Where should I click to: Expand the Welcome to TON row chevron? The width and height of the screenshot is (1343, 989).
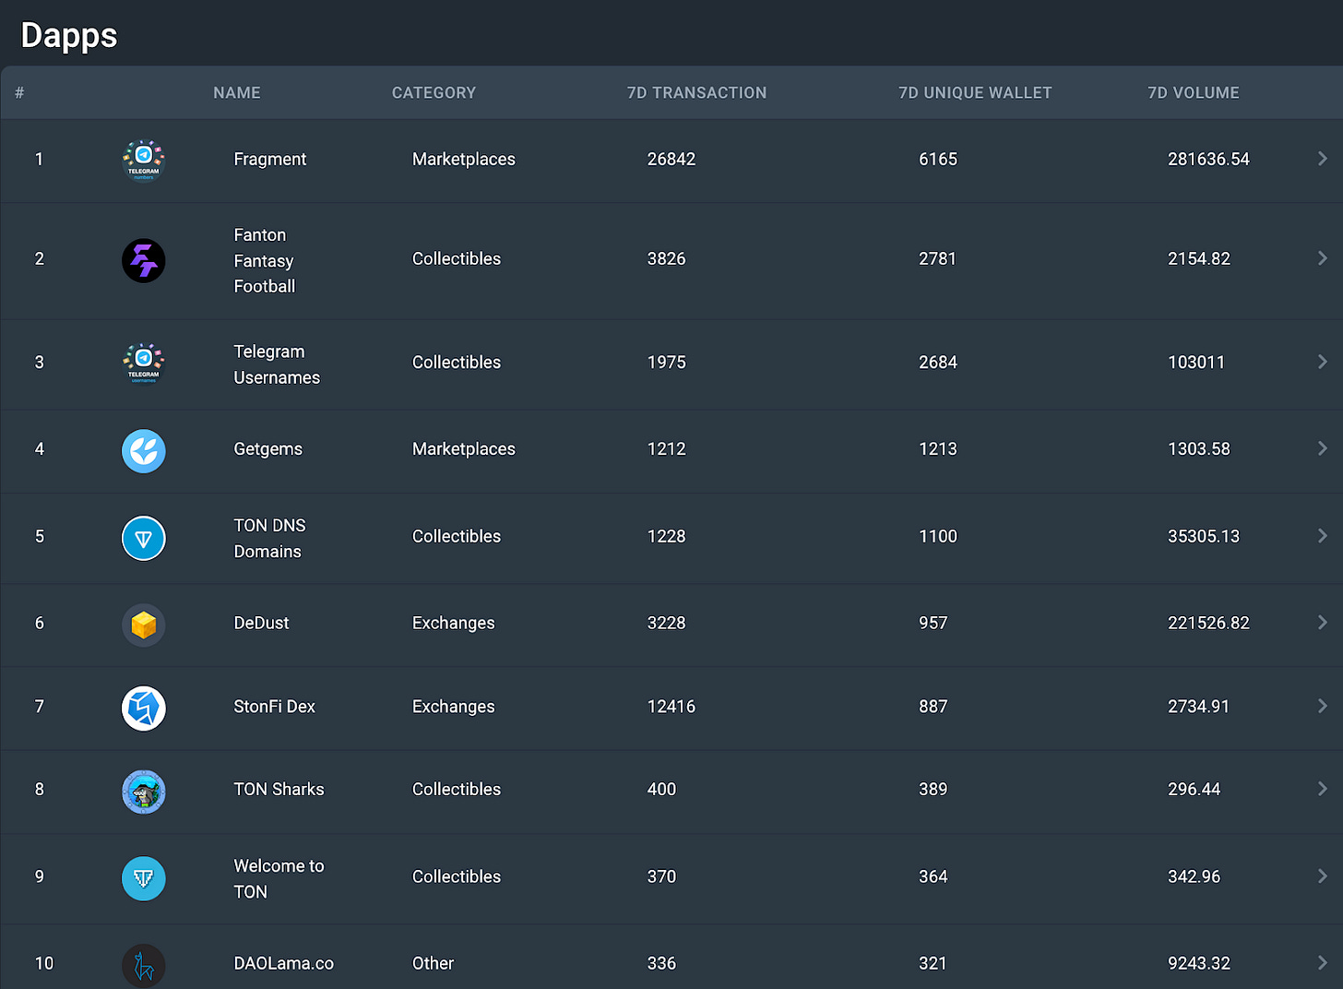pyautogui.click(x=1323, y=876)
